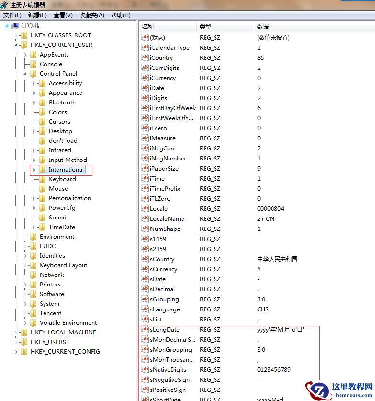Click the (默认) string value icon
The width and height of the screenshot is (375, 401).
145,37
